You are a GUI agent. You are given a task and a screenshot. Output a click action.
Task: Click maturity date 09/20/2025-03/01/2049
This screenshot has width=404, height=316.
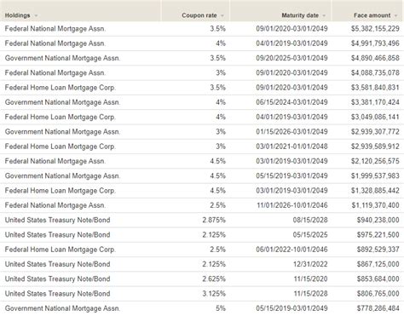coord(291,58)
